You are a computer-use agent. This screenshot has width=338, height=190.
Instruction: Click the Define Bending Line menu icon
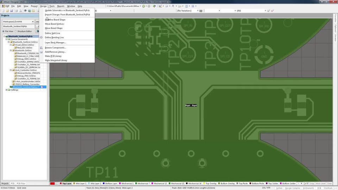[x=41, y=38]
